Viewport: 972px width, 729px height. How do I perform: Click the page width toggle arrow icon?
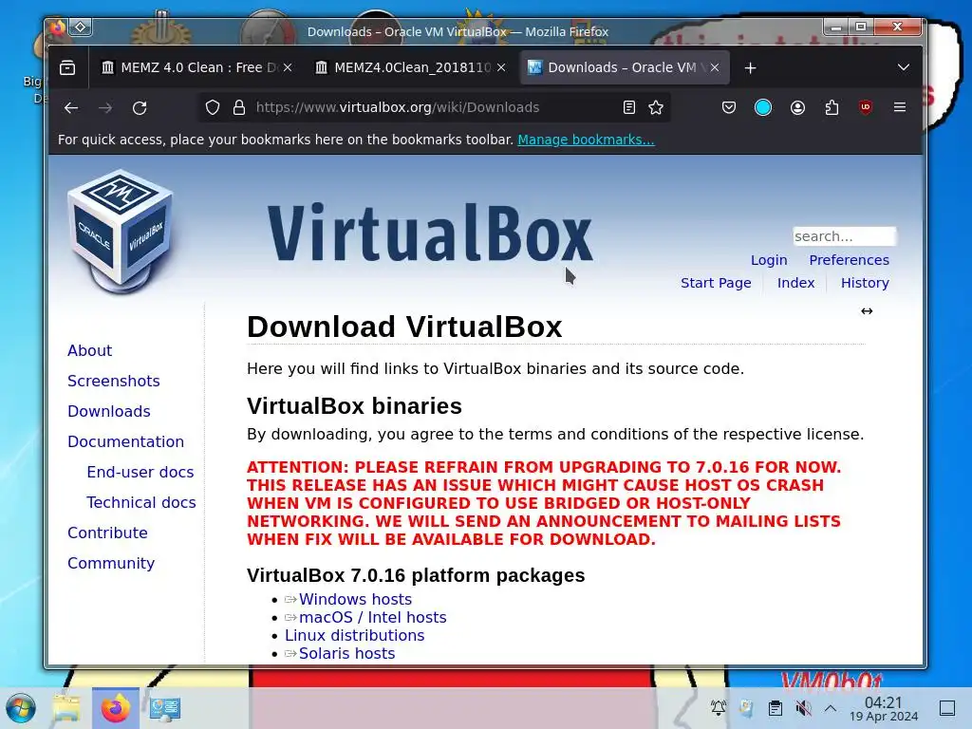point(867,311)
